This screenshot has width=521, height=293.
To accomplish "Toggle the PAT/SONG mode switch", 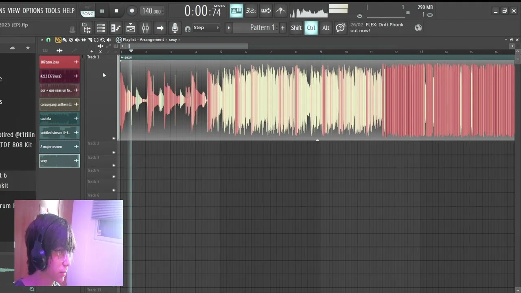I will (88, 11).
